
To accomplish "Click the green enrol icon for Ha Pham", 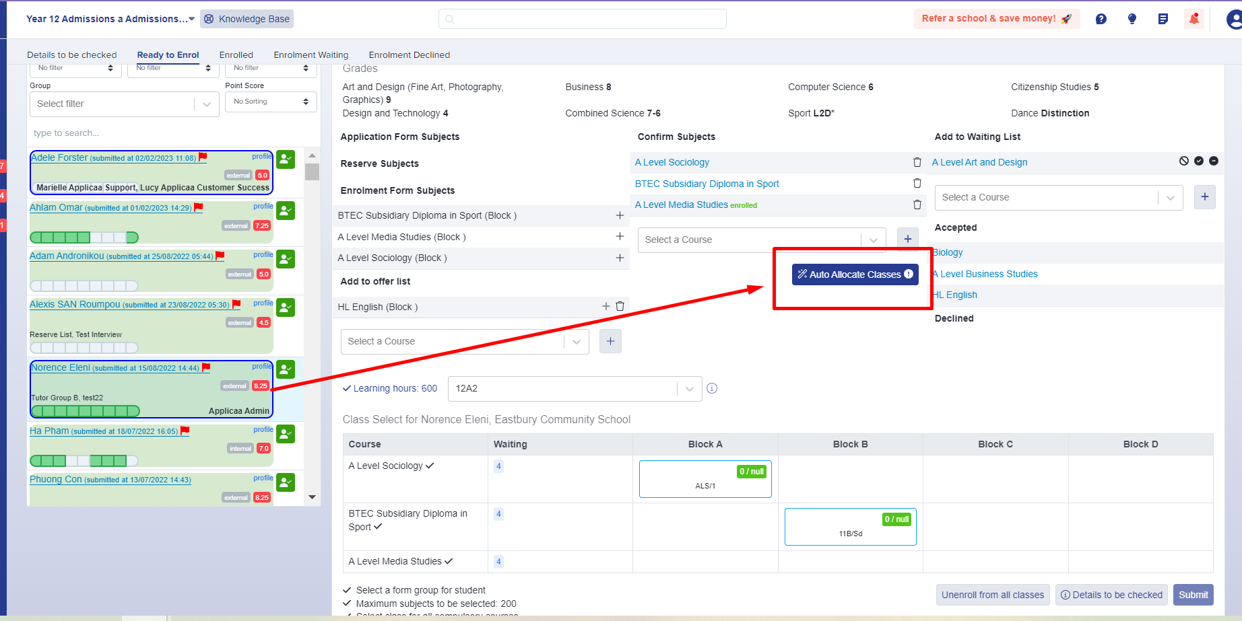I will coord(286,434).
